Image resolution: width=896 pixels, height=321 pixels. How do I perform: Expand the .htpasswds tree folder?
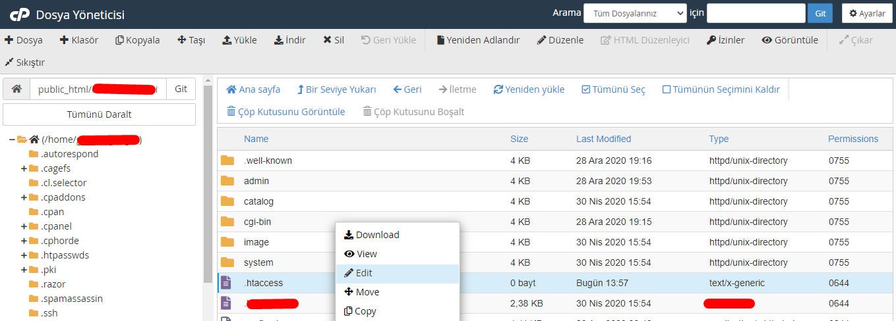tap(24, 255)
